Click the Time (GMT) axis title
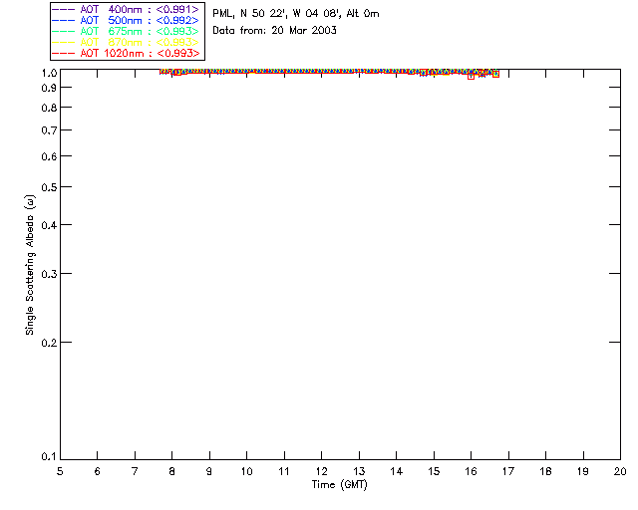The height and width of the screenshot is (510, 638). tap(340, 485)
